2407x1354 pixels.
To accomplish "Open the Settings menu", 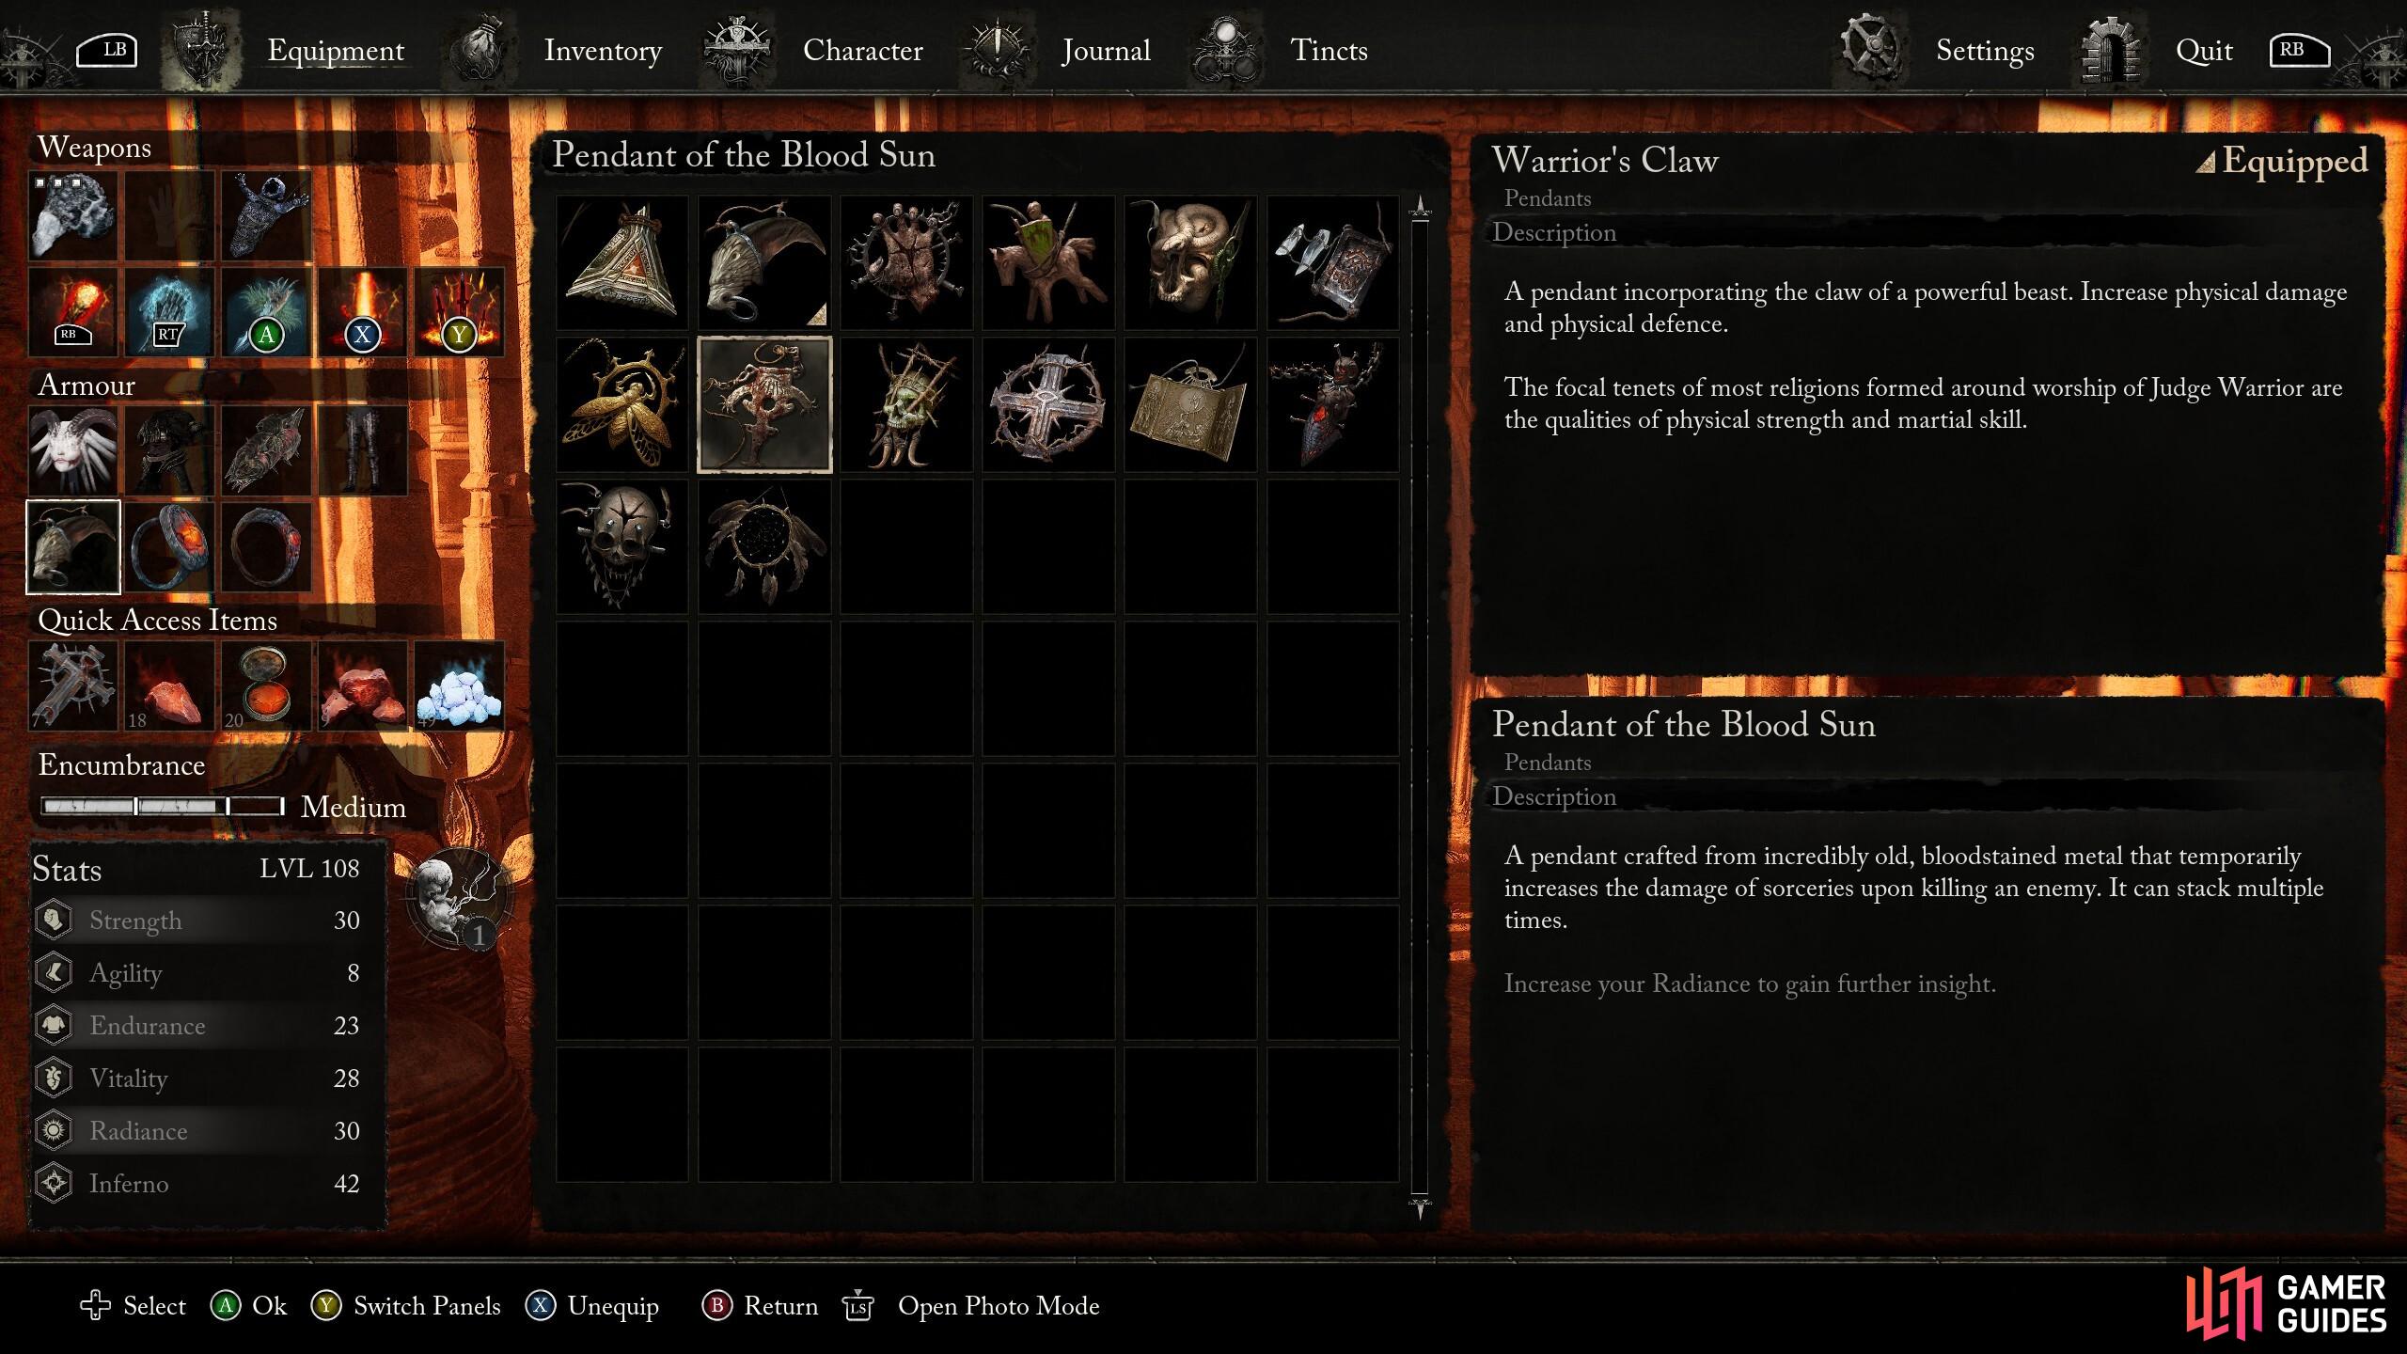I will point(1984,50).
